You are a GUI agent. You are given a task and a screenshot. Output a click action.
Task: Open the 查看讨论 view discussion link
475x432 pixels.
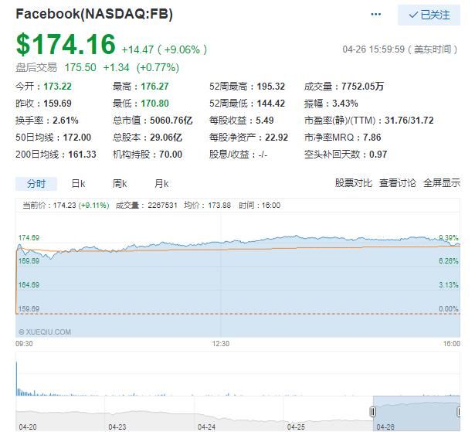click(398, 183)
